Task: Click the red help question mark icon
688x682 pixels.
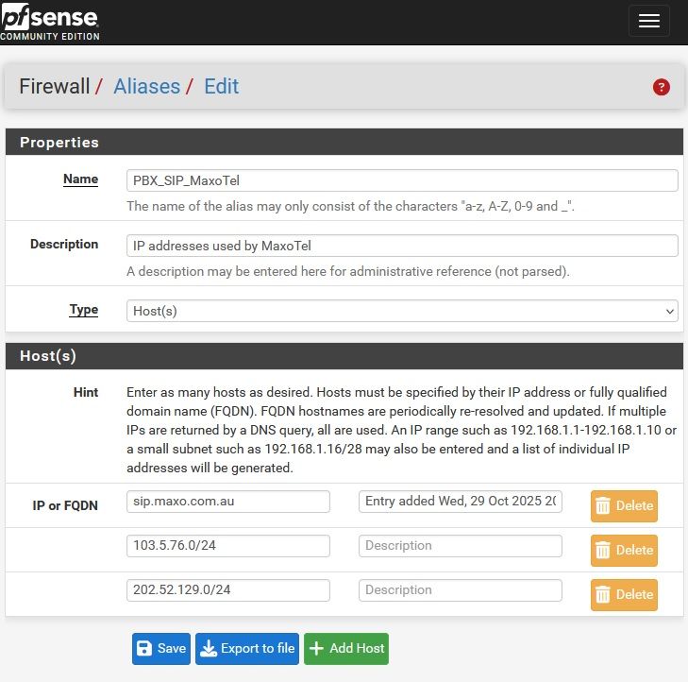Action: 661,87
